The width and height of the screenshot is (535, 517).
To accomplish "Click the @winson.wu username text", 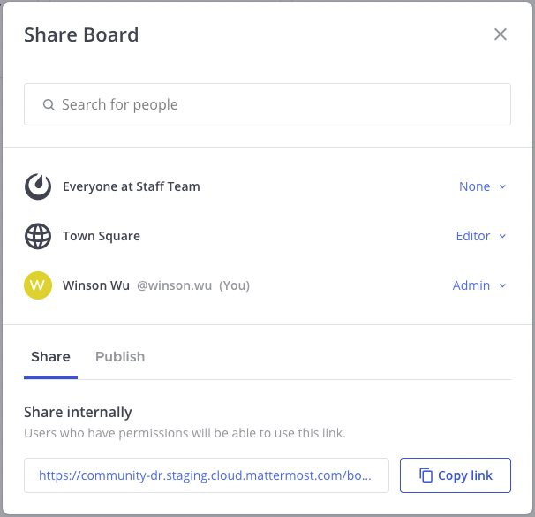I will (x=174, y=285).
